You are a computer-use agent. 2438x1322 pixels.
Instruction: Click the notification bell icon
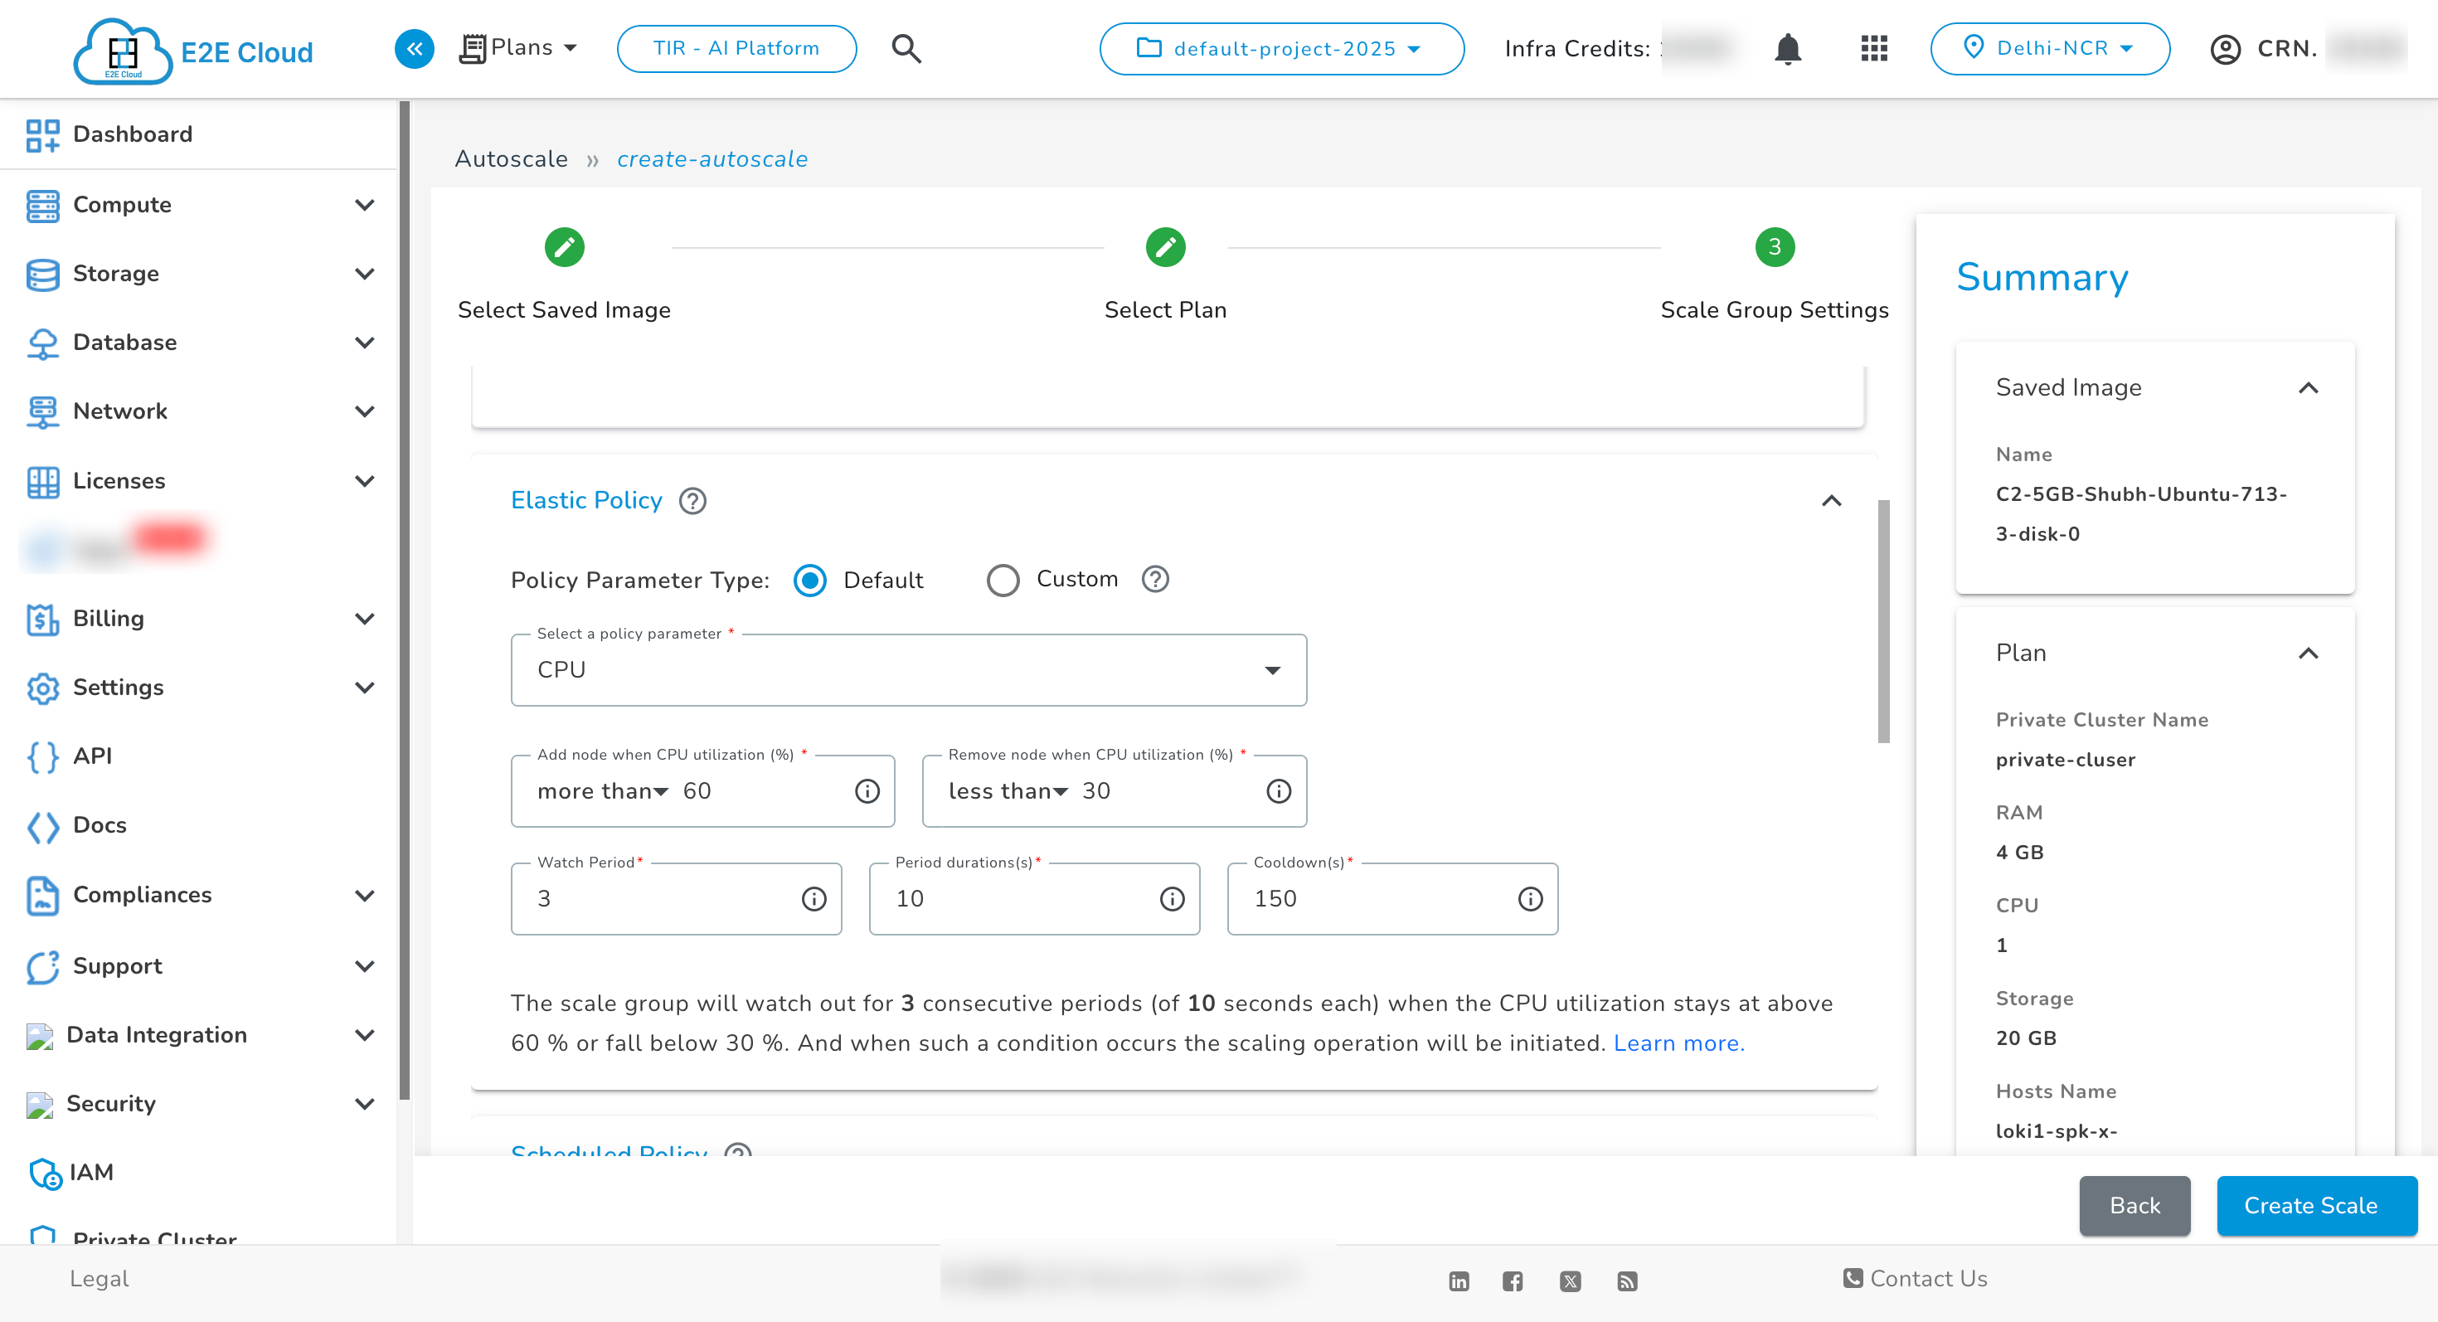pos(1787,48)
